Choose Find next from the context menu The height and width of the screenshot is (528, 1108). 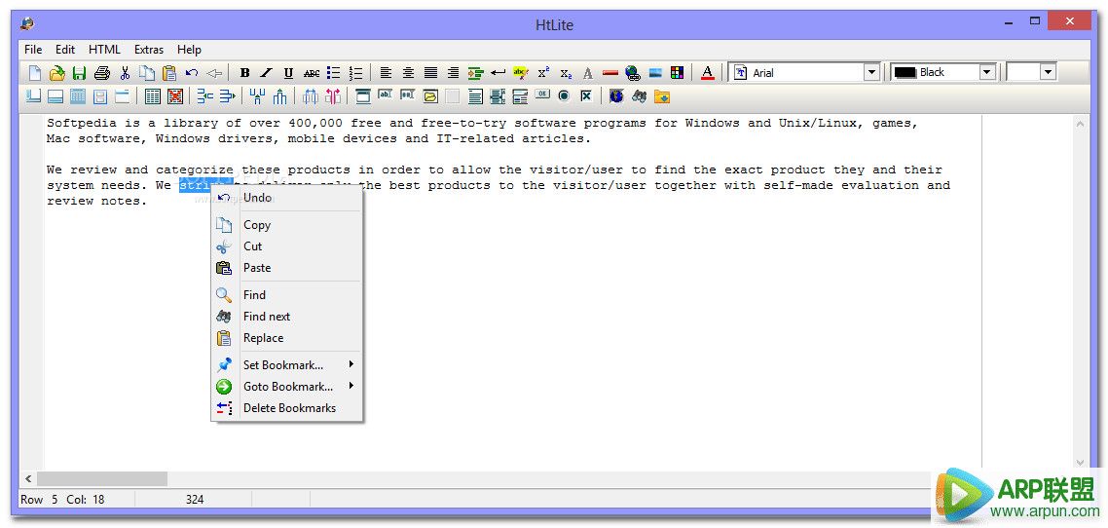coord(267,317)
